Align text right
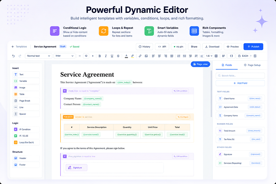276x184 pixels. point(166,56)
